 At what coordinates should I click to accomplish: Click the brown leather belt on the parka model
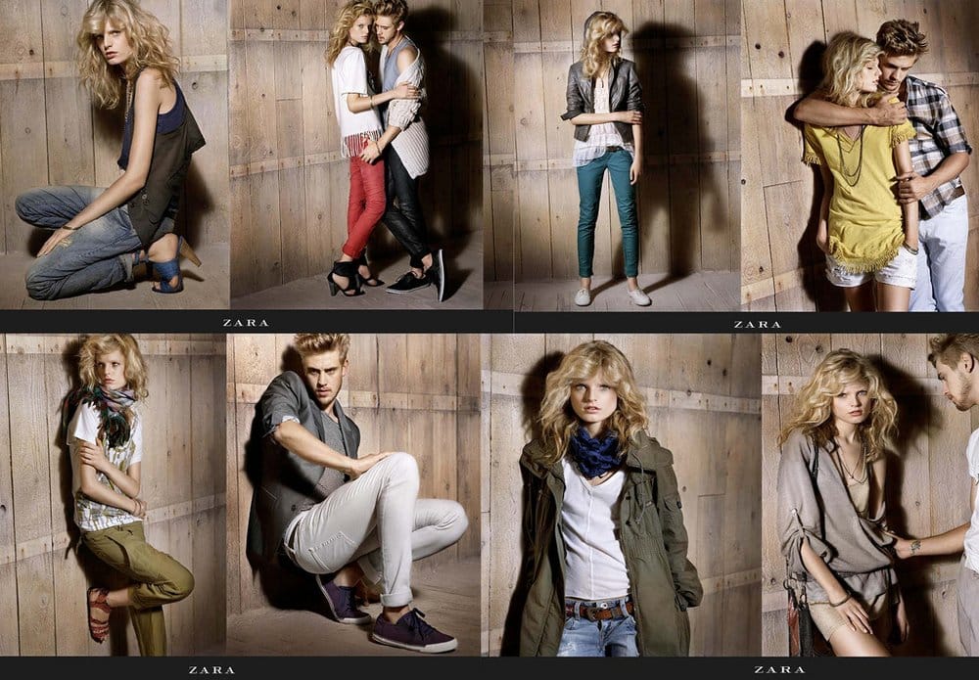(598, 610)
